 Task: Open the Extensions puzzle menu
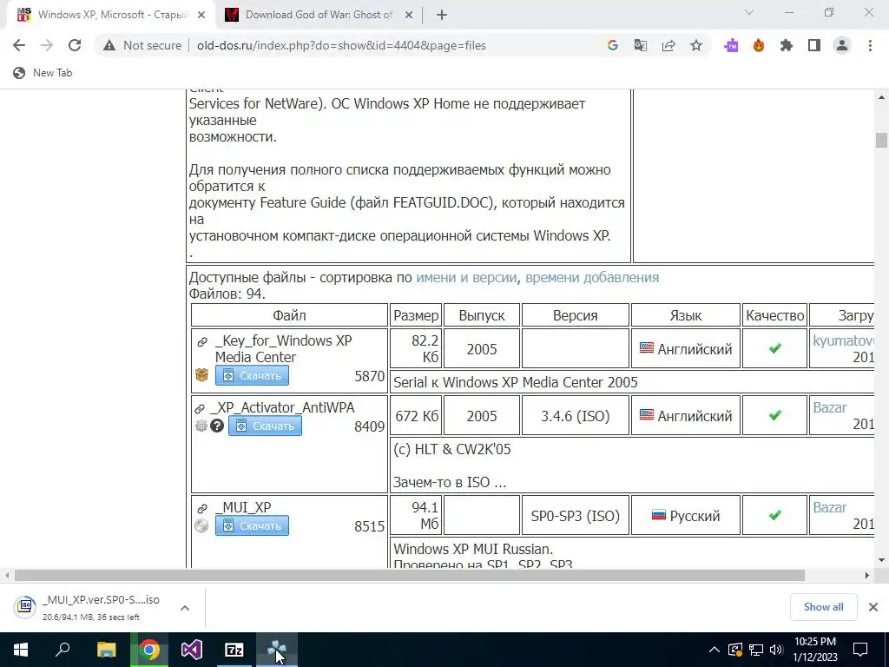click(x=787, y=45)
